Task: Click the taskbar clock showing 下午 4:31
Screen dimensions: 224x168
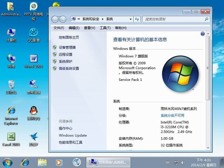Action: click(203, 162)
